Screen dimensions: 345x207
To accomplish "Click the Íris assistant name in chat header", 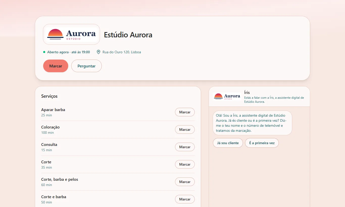I will pyautogui.click(x=247, y=92).
